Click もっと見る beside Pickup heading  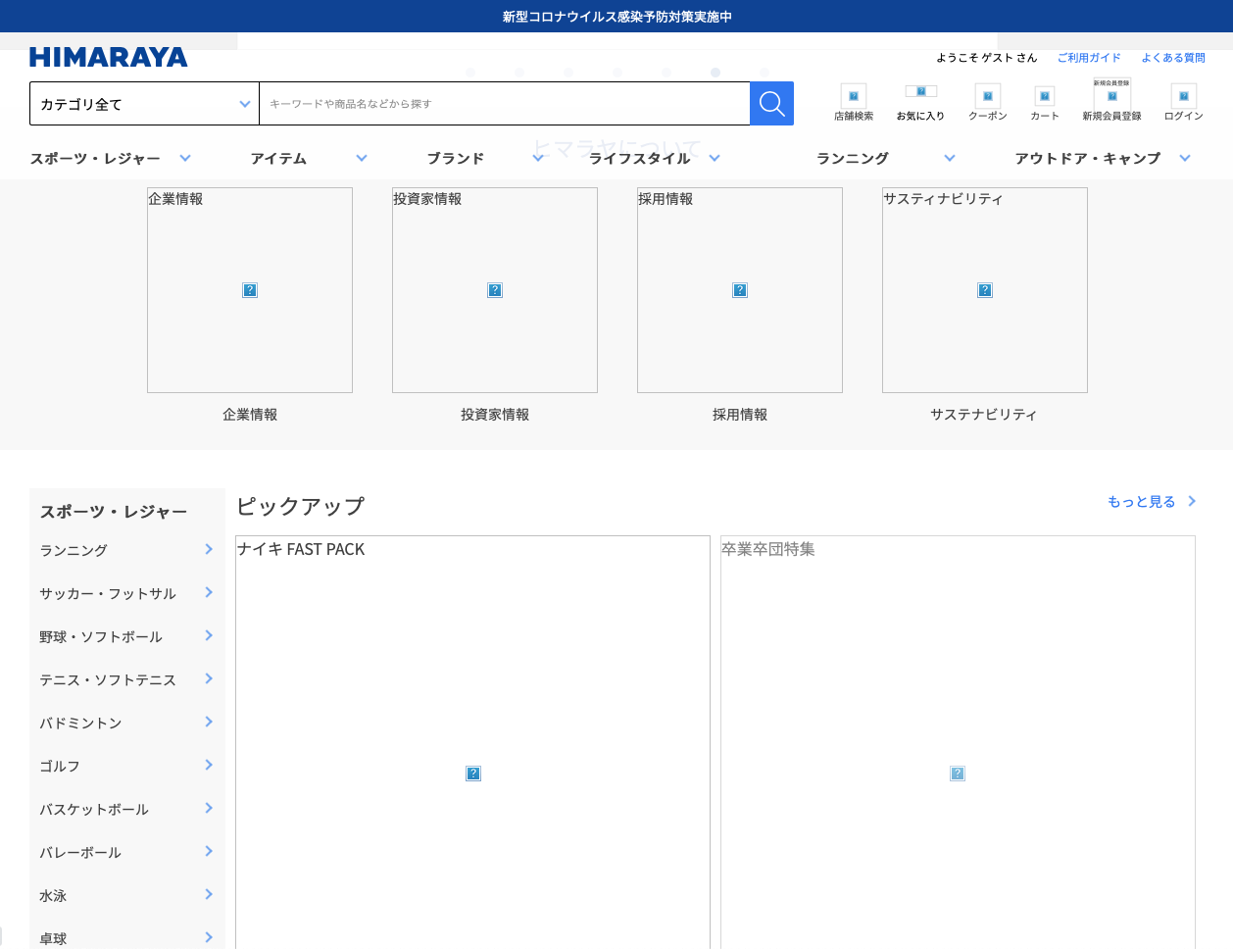pos(1151,502)
